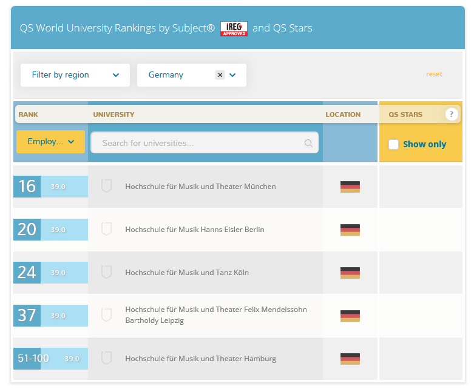Image resolution: width=474 pixels, height=392 pixels.
Task: Click German flag in the Hamburg row
Action: (350, 359)
